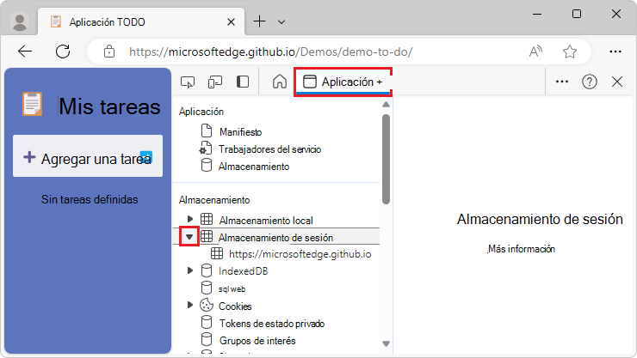
Task: Click the Sin tareas definidas text
Action: coord(90,200)
